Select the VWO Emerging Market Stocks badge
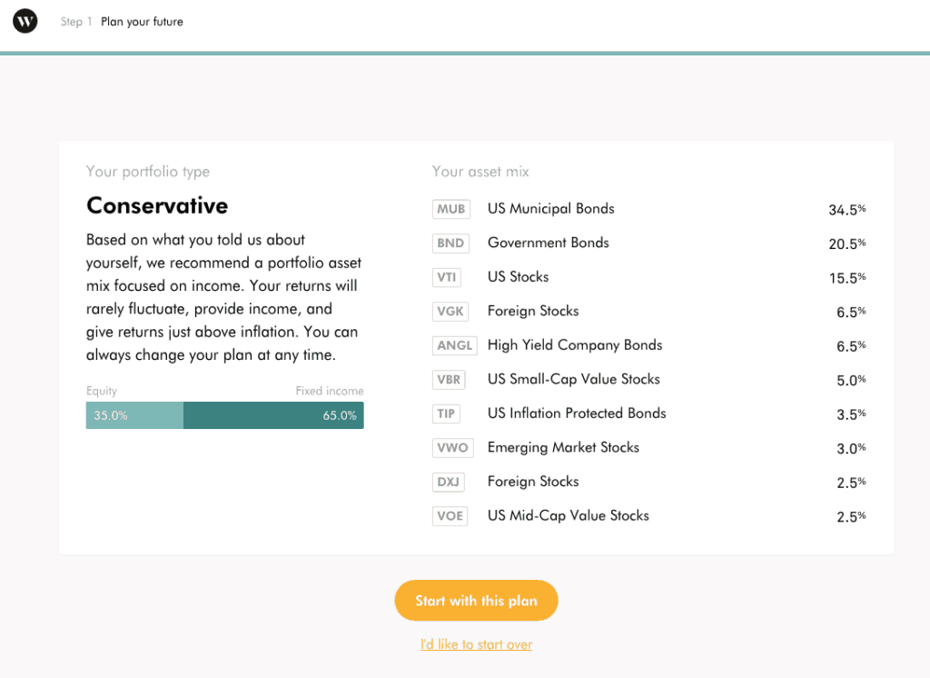 tap(452, 447)
